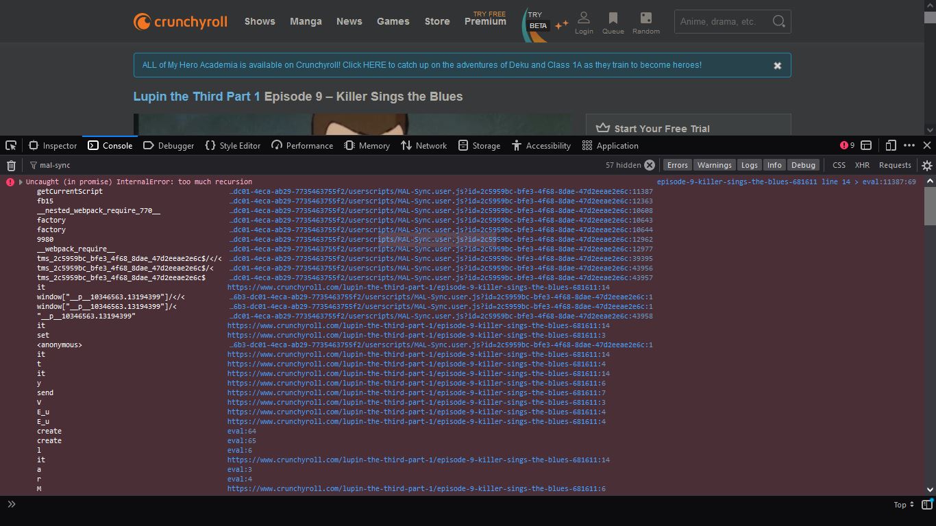
Task: Collapse the Uncaught InternalError stack trace
Action: point(21,182)
